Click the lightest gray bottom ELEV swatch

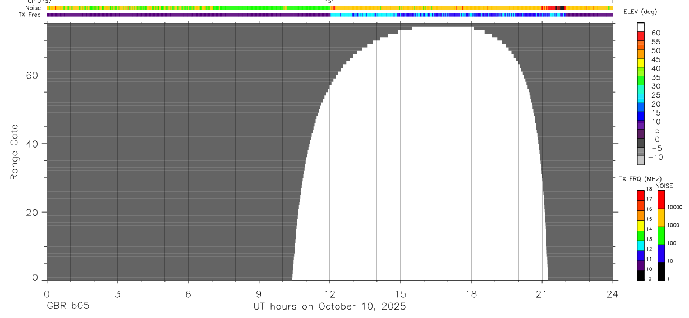[641, 160]
